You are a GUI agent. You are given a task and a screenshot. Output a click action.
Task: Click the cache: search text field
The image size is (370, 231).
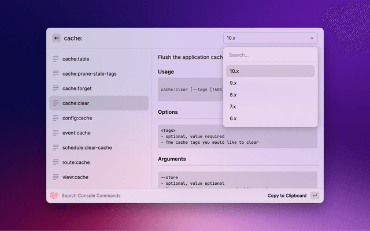pyautogui.click(x=139, y=38)
